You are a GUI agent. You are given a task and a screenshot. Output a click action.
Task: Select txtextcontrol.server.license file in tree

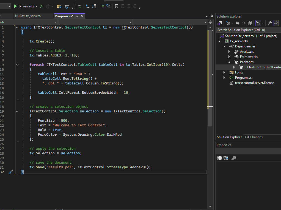click(x=254, y=83)
